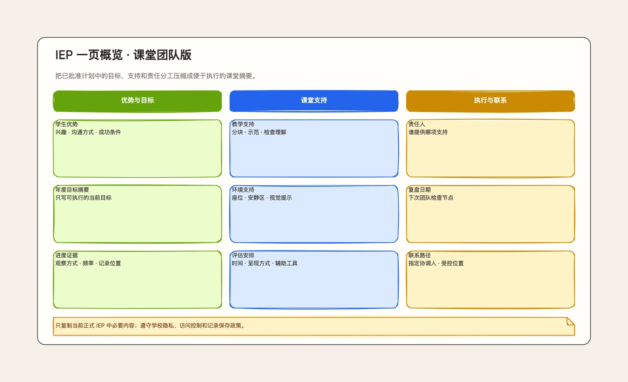Click the text 座位 · 安静区 · 视觉提示
Screen dimensions: 628x382
262,198
